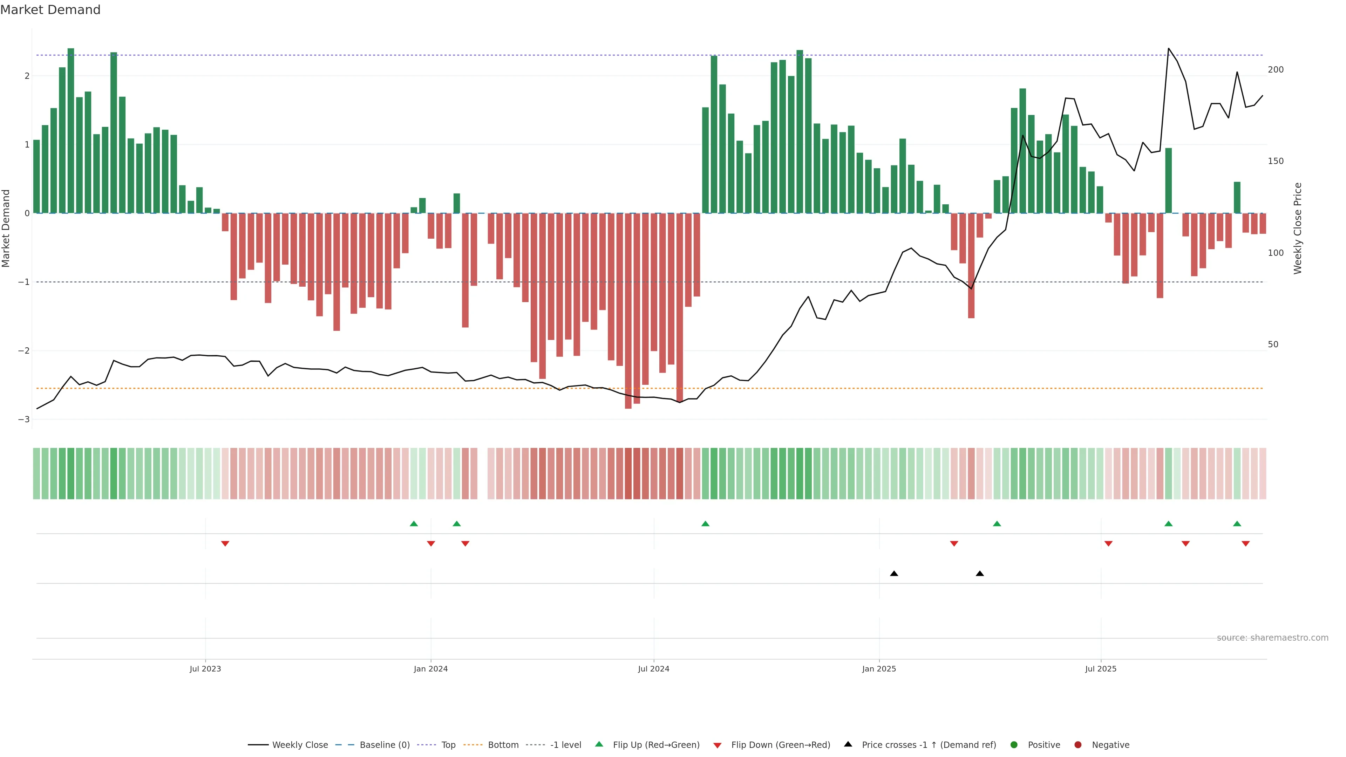
Task: Click red flip-down marker between Jan 2025 and Jul 2025
Action: point(954,544)
